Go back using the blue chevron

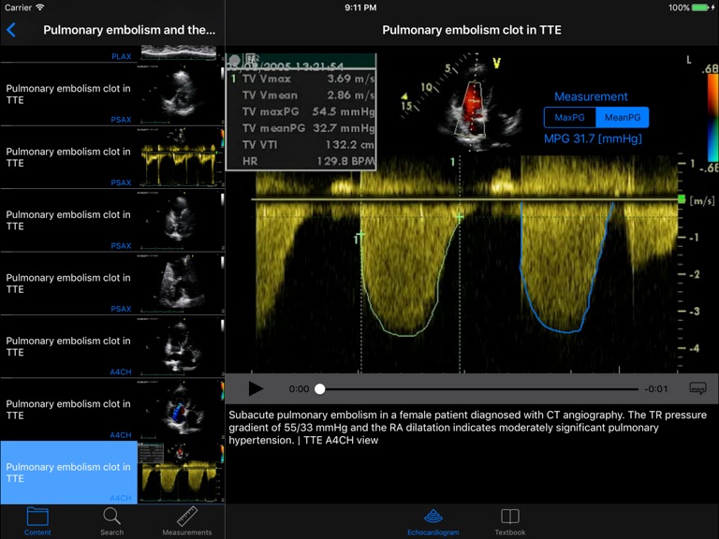11,30
